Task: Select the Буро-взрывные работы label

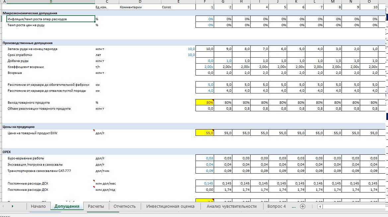Action: (x=26, y=158)
